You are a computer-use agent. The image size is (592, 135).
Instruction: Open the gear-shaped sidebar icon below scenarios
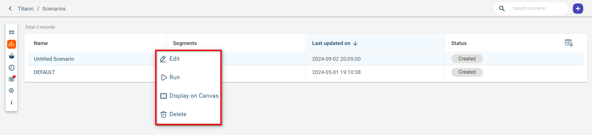pos(12,56)
